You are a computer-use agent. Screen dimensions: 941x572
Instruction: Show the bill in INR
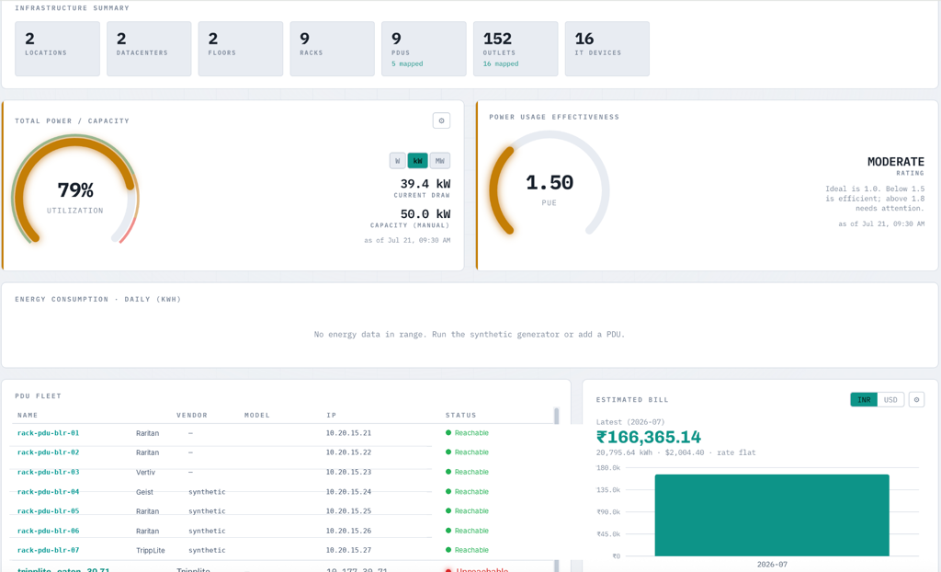[864, 399]
